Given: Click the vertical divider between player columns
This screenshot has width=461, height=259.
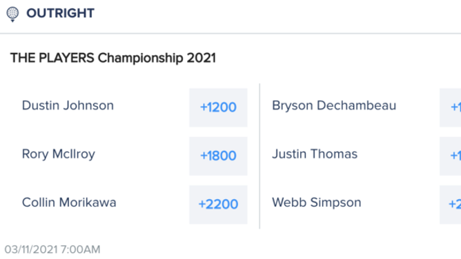Looking at the screenshot, I should [259, 156].
